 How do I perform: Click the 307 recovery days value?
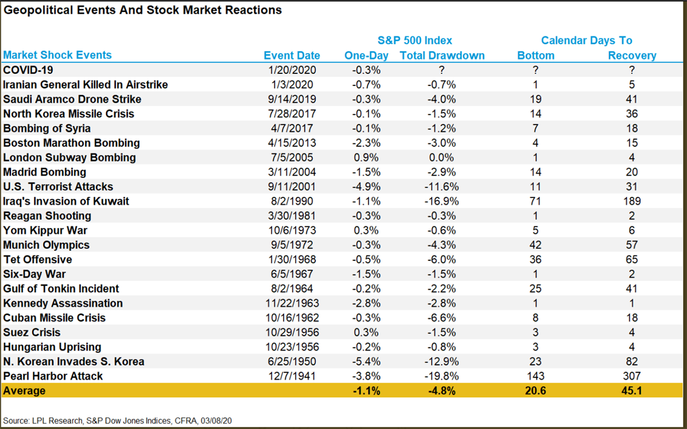(x=632, y=376)
